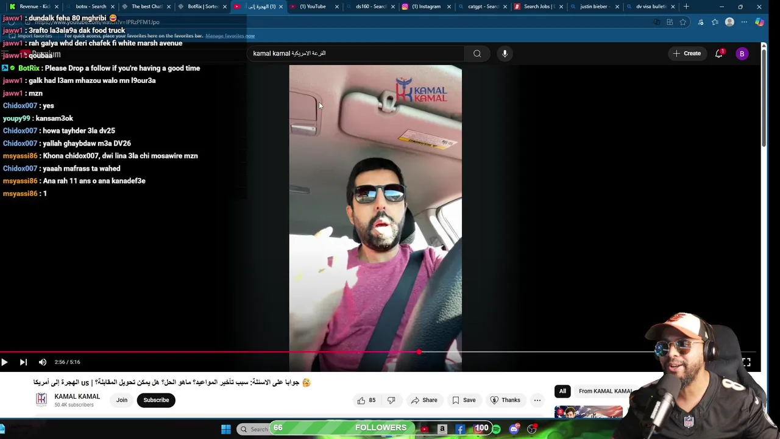Click the Join channel membership button
This screenshot has height=439, width=780.
[122, 400]
